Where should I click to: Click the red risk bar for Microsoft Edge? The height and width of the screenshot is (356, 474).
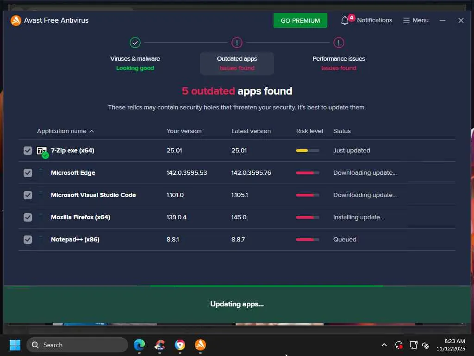[x=307, y=173]
